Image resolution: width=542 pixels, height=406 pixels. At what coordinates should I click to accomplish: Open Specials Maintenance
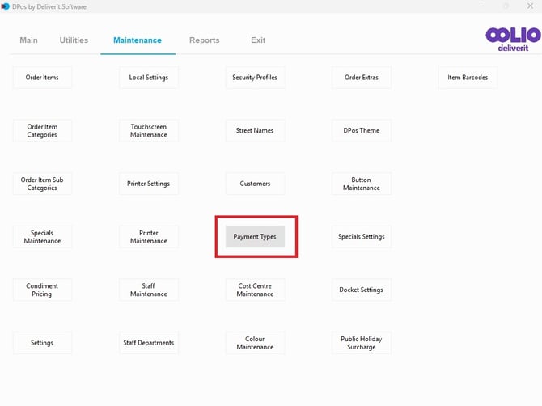(x=42, y=237)
